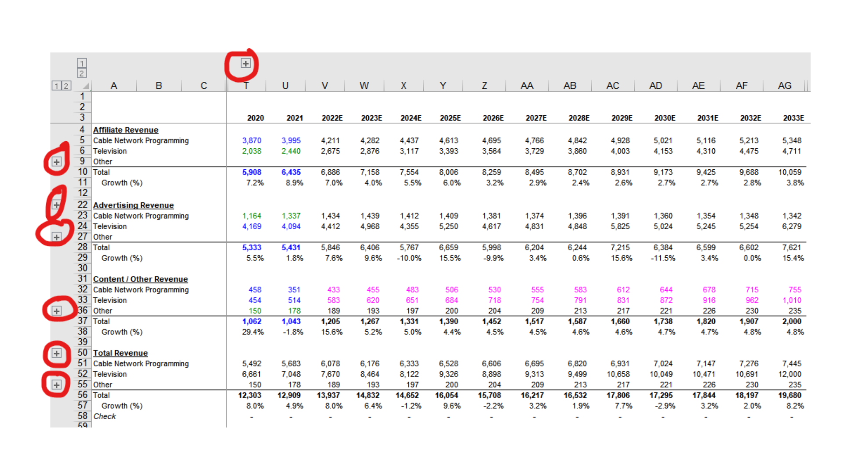
Task: Select row header 56
Action: 83,395
